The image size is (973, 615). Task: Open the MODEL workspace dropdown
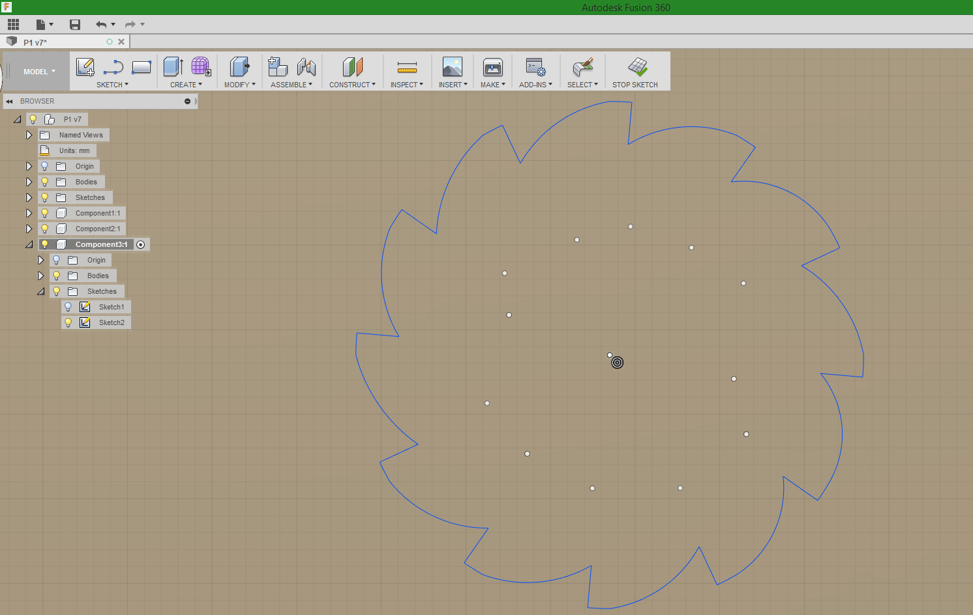pyautogui.click(x=39, y=72)
